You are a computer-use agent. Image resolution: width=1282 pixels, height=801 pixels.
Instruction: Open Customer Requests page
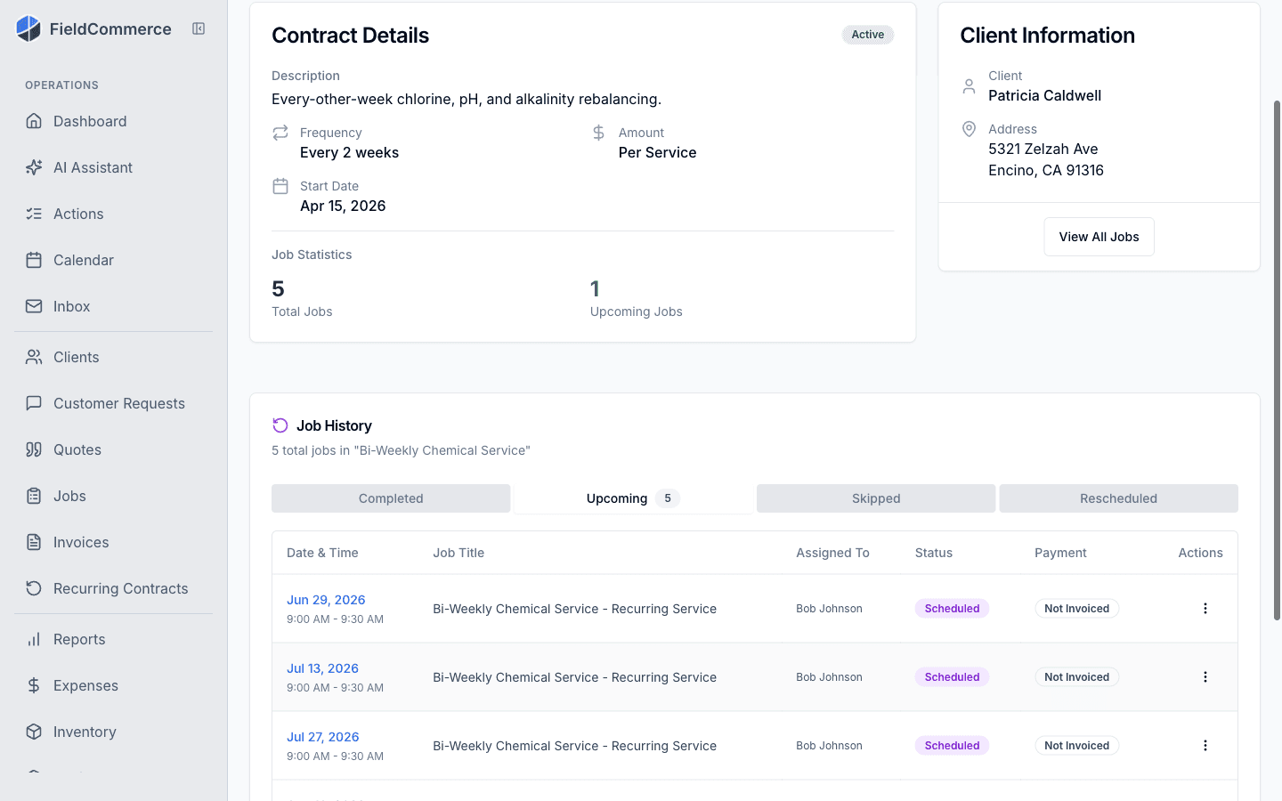[x=113, y=403]
